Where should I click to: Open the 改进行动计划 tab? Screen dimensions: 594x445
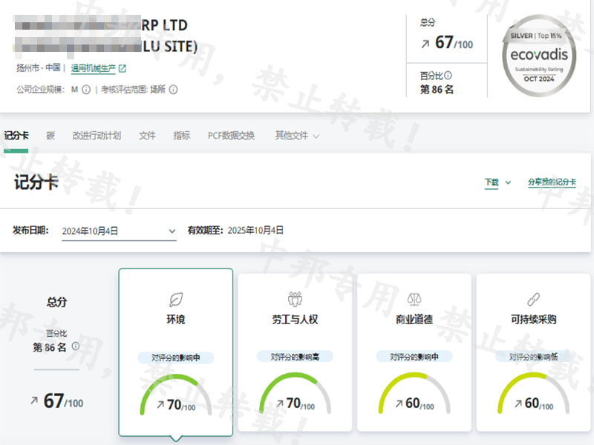click(x=97, y=136)
